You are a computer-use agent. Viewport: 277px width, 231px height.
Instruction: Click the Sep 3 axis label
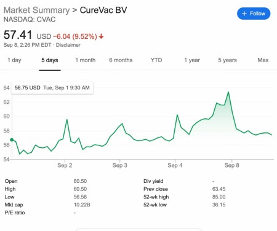tap(120, 165)
